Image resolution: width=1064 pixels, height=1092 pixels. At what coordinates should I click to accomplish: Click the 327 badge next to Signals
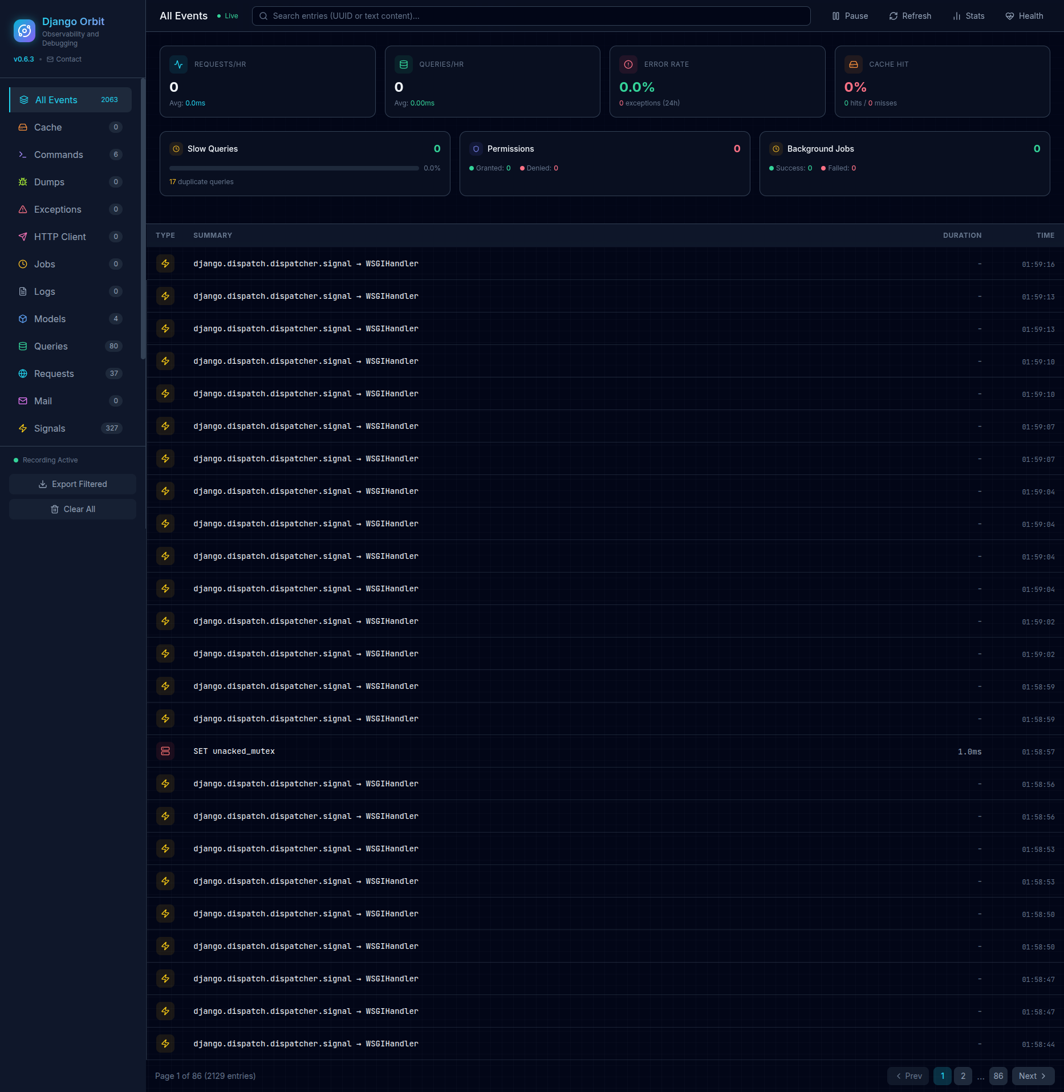pos(112,428)
